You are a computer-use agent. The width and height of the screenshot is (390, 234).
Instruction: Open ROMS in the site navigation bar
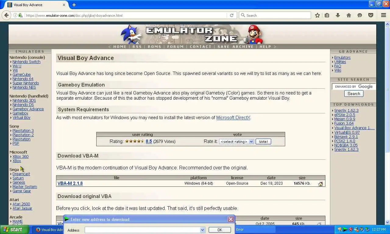pos(154,47)
